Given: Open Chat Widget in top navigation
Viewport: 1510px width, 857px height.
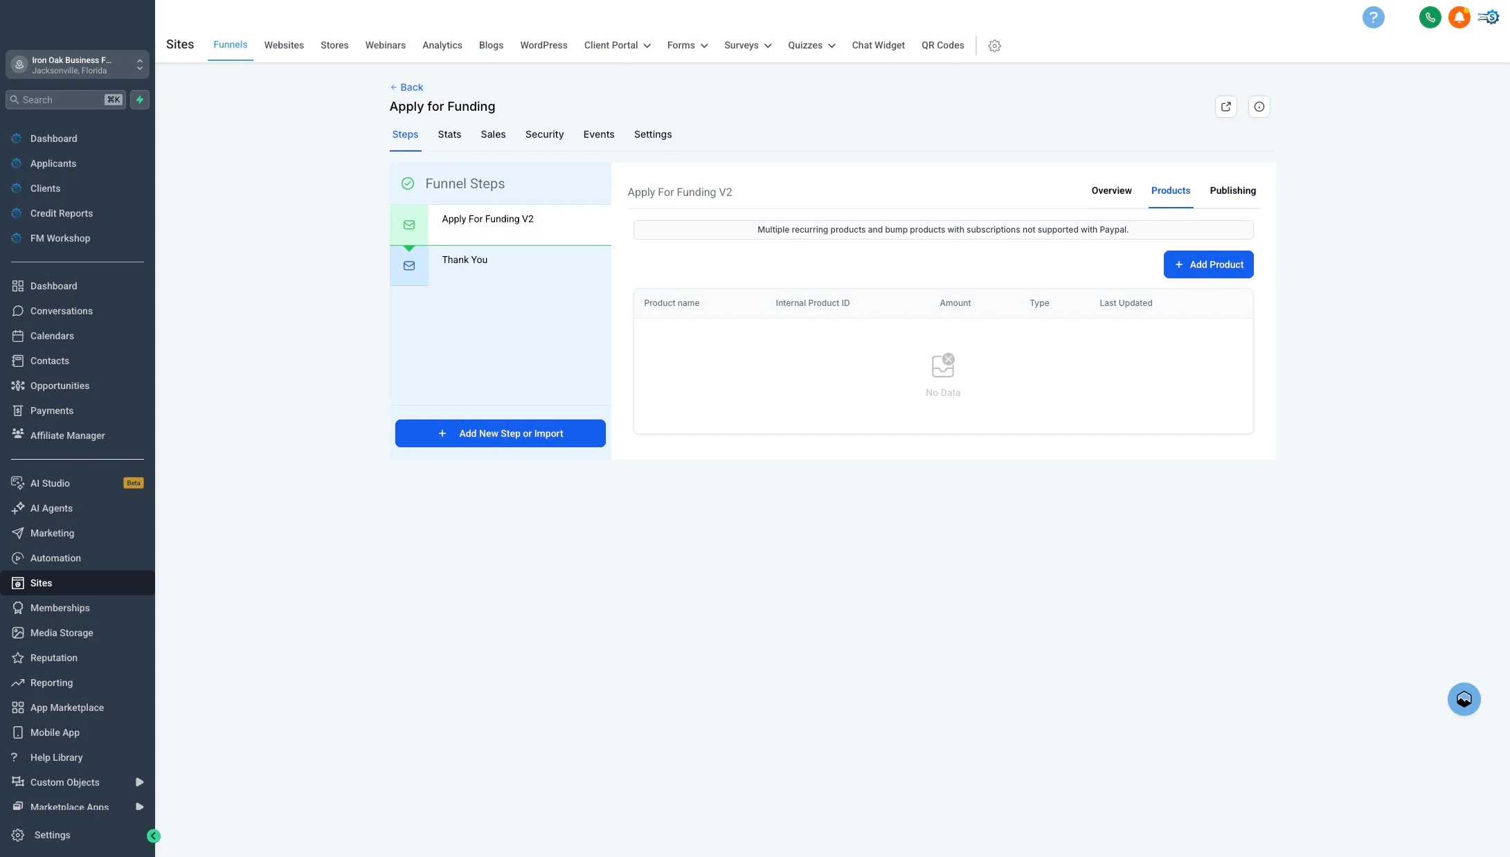Looking at the screenshot, I should [x=878, y=46].
